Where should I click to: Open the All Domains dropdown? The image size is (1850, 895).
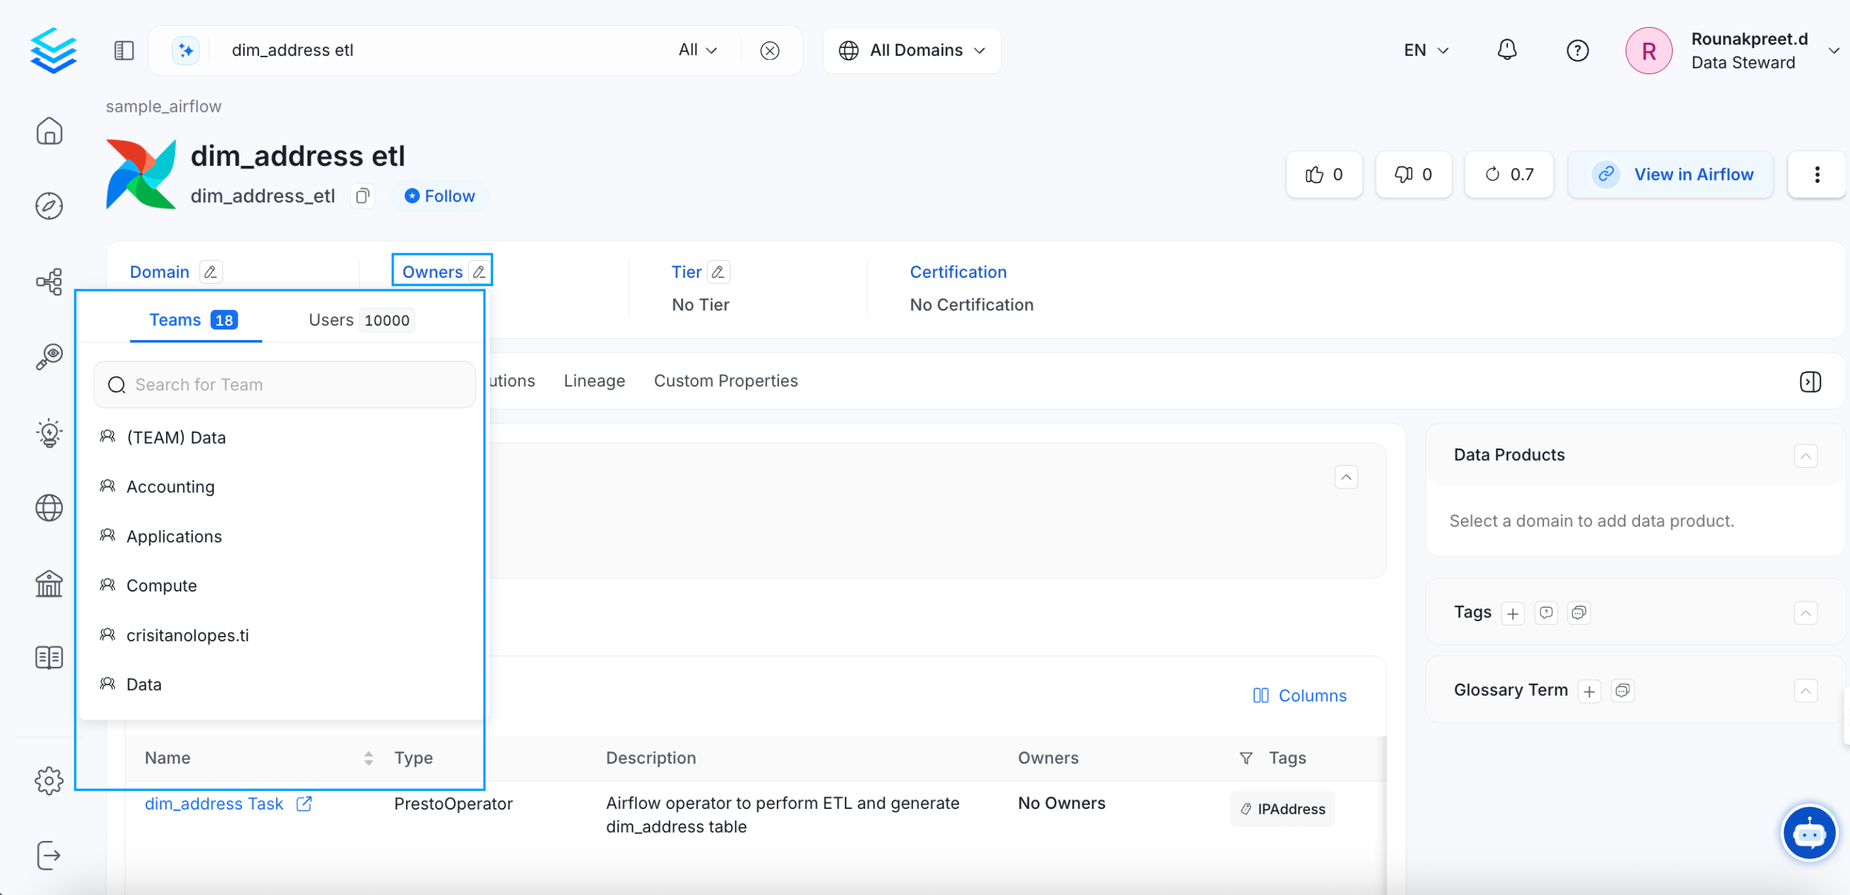[x=911, y=50]
